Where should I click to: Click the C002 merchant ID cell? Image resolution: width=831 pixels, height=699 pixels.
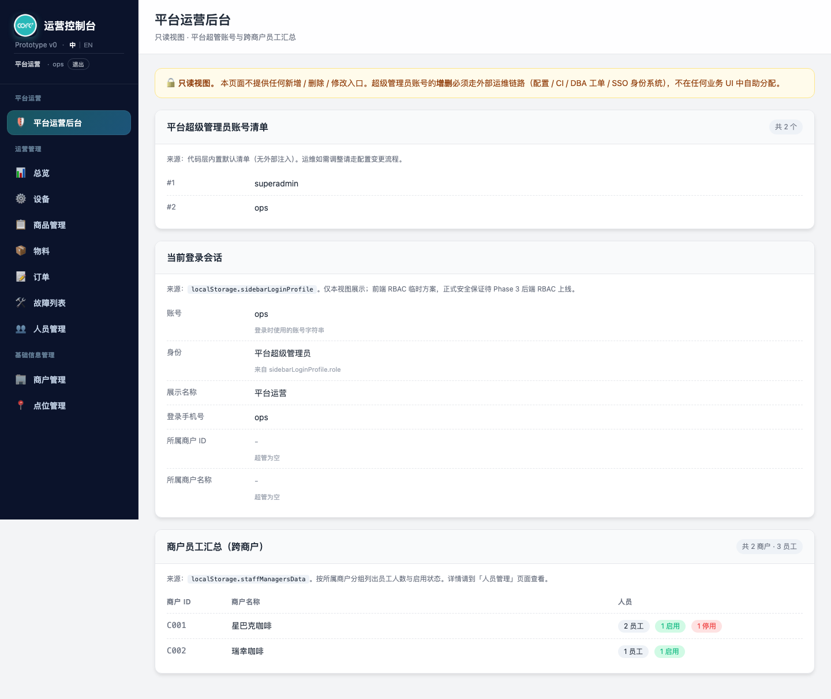click(177, 651)
